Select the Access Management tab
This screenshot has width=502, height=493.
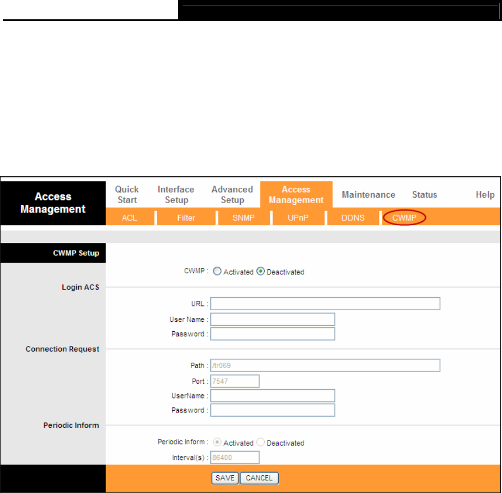click(296, 194)
